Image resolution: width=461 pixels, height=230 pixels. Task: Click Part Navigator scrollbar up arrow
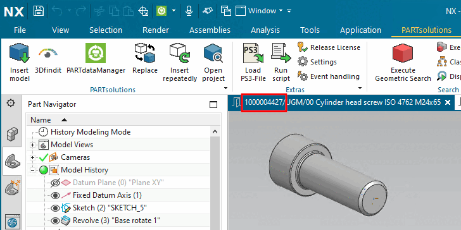tap(215, 131)
